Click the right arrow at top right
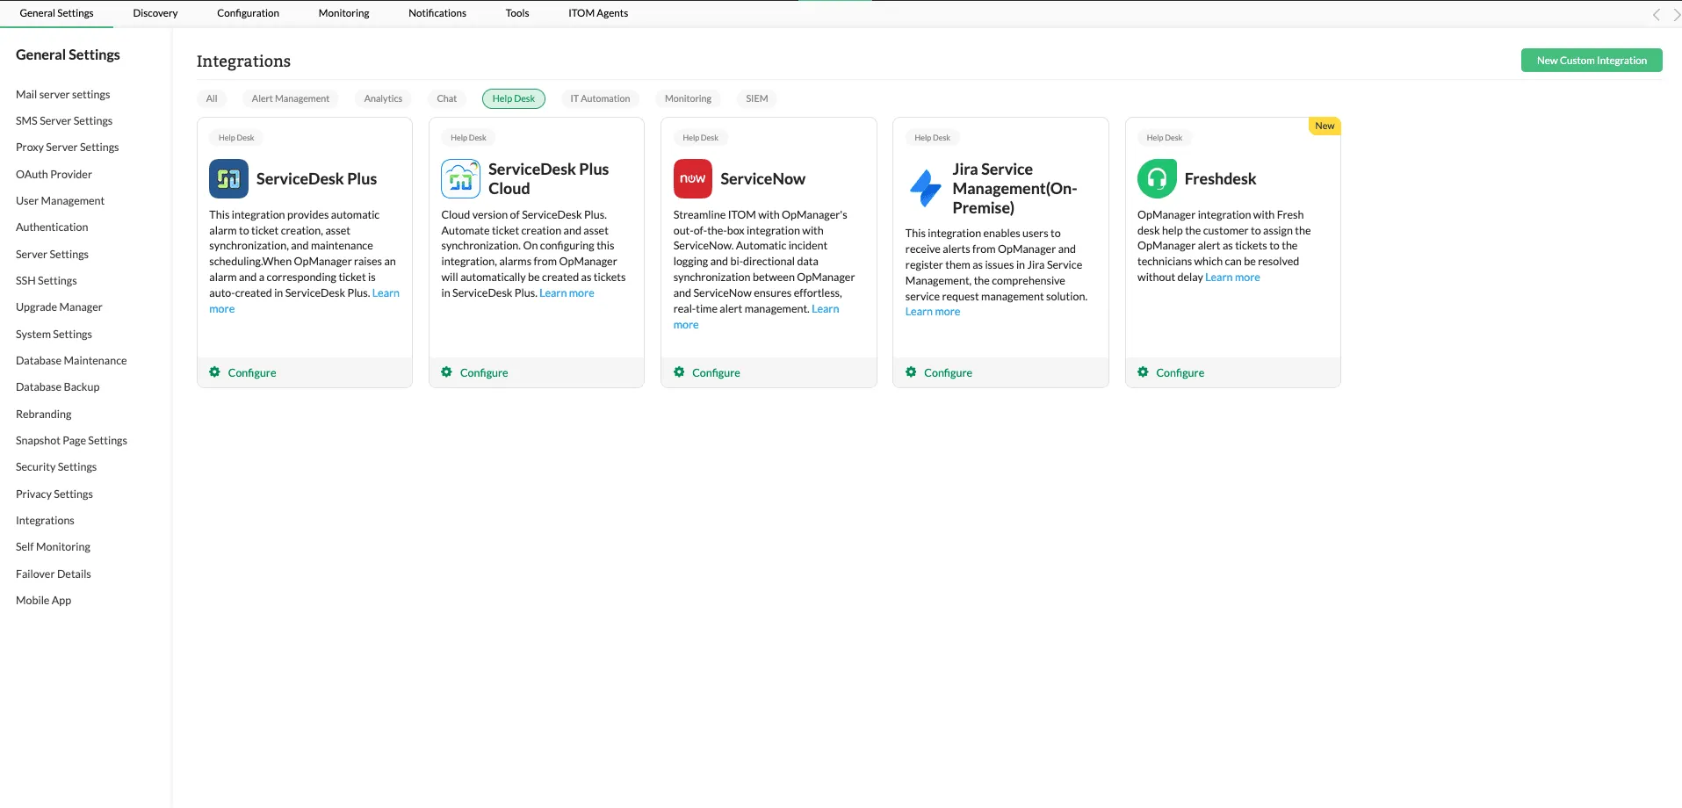Screen dimensions: 1682x808 pos(1676,14)
